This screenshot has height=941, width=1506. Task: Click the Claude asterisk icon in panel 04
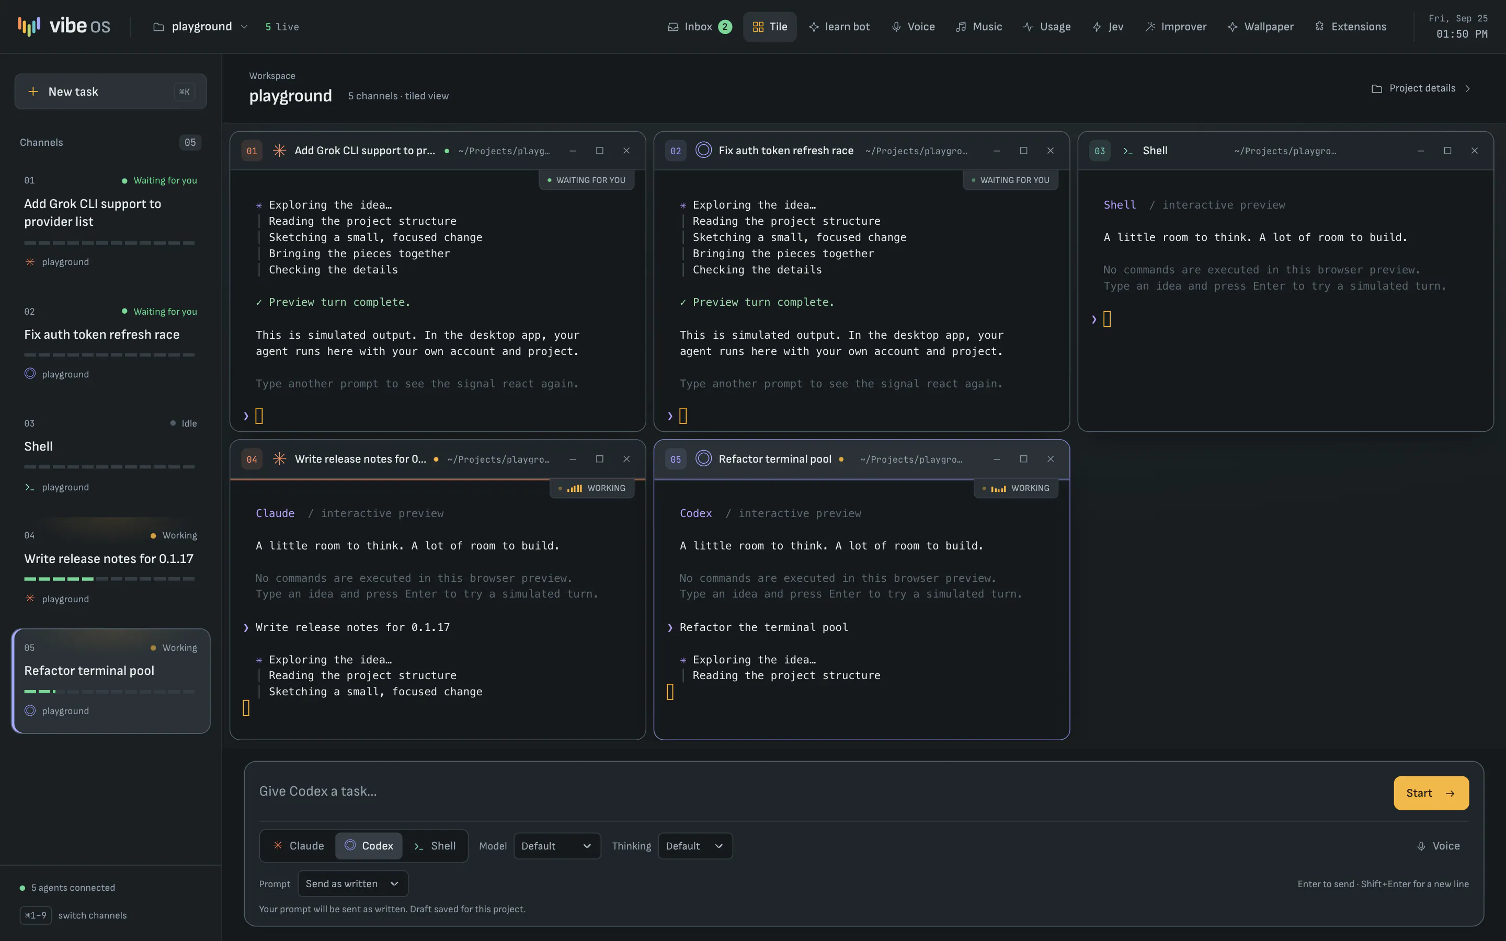(279, 458)
